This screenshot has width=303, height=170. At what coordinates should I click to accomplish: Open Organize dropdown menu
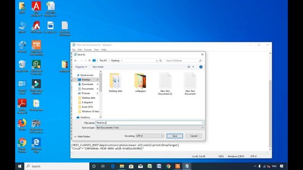(x=81, y=67)
